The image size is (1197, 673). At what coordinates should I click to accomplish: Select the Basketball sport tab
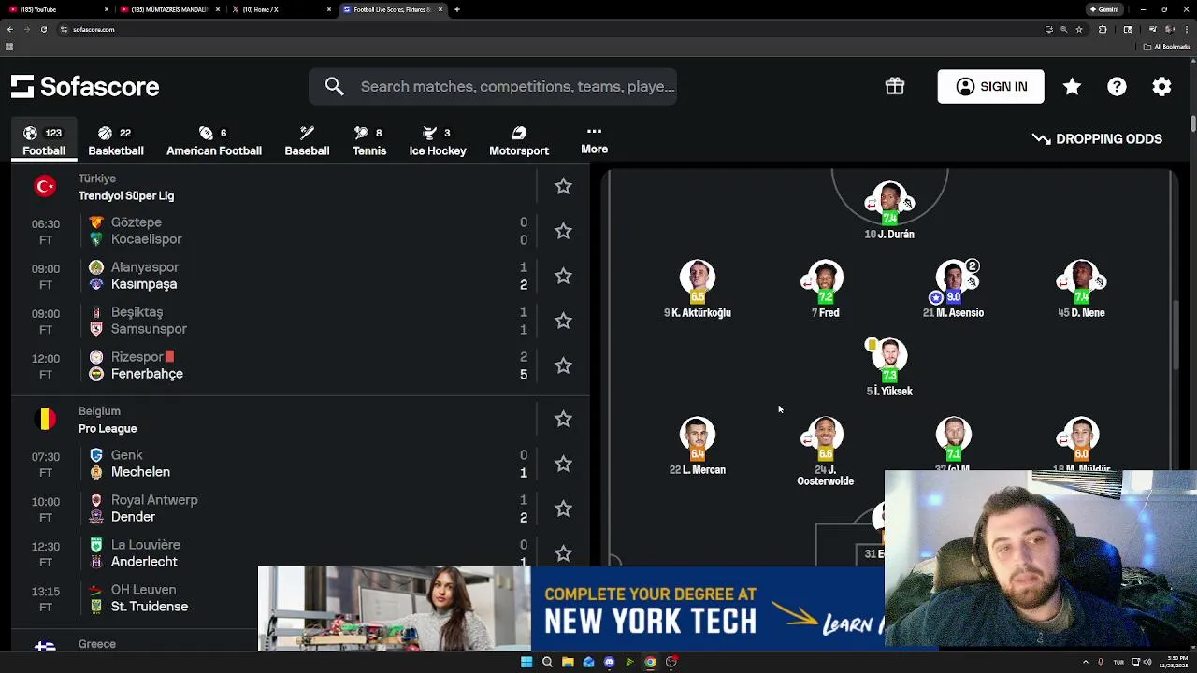pyautogui.click(x=116, y=141)
